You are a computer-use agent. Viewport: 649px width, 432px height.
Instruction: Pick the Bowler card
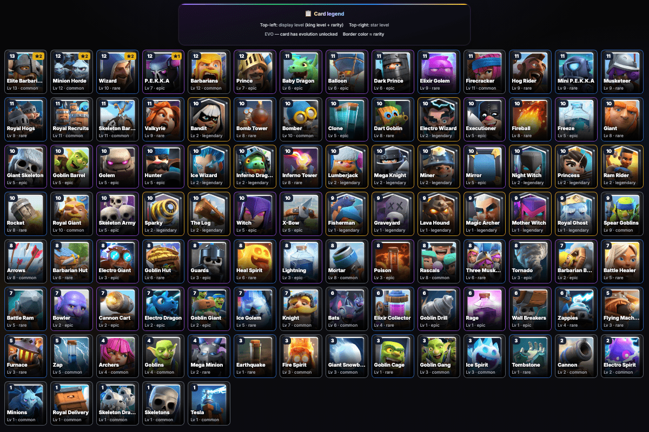click(x=71, y=309)
